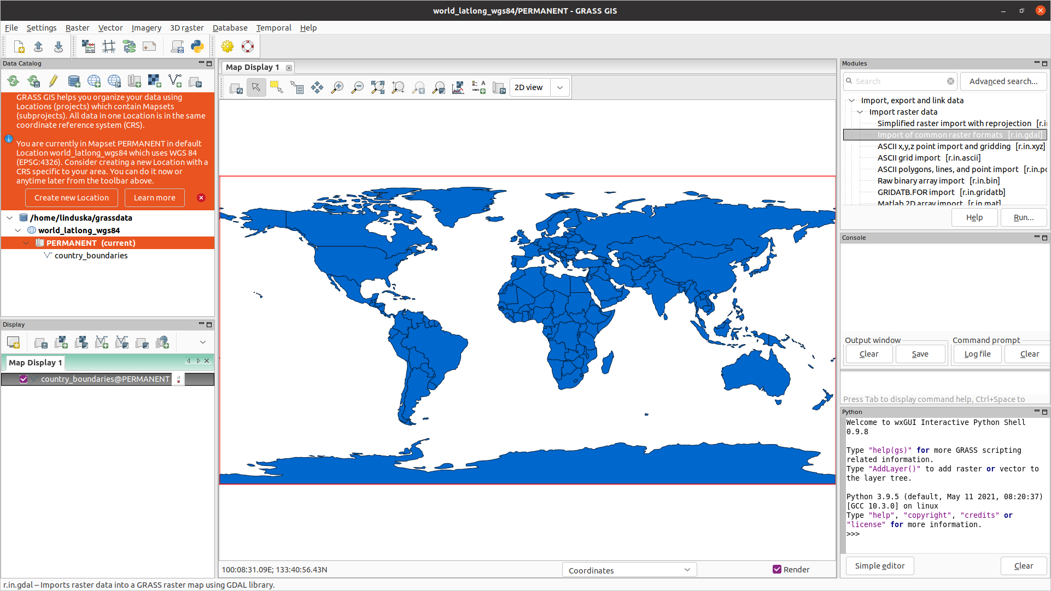Open GUI settings with the gear icon

coord(227,46)
